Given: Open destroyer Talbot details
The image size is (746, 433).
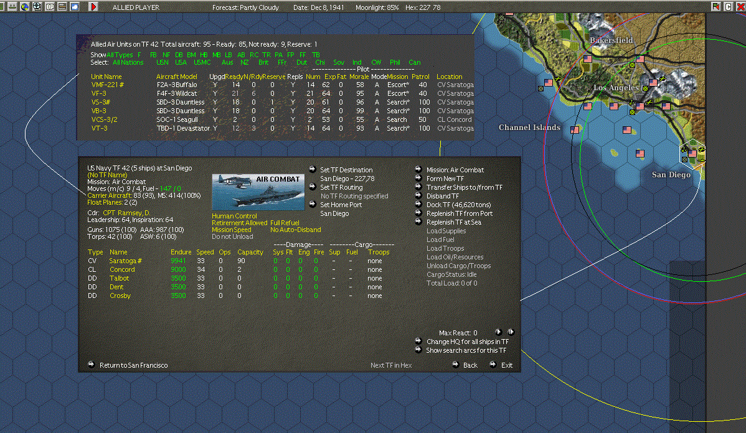Looking at the screenshot, I should pyautogui.click(x=119, y=278).
